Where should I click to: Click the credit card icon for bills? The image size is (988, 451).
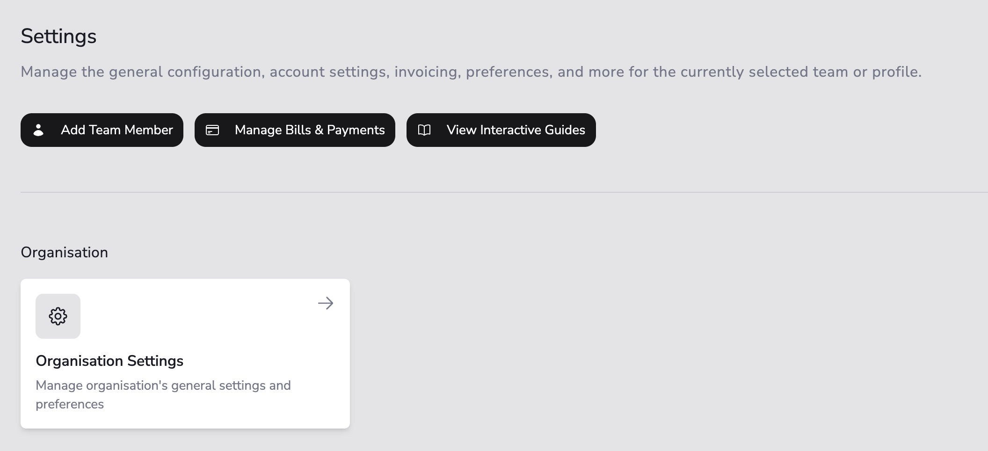(x=212, y=130)
